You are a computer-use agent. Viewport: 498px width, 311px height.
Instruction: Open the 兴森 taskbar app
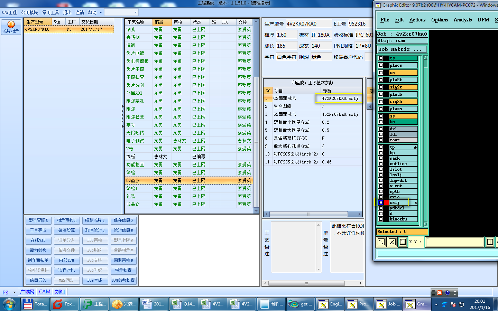(x=124, y=304)
